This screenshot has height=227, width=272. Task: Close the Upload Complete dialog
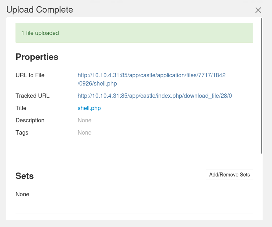pos(258,10)
